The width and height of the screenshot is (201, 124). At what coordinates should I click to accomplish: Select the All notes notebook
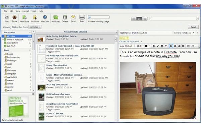click(x=17, y=36)
